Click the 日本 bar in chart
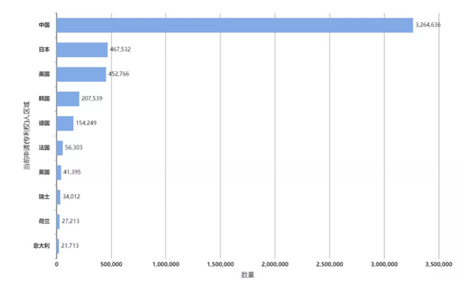 pos(82,49)
